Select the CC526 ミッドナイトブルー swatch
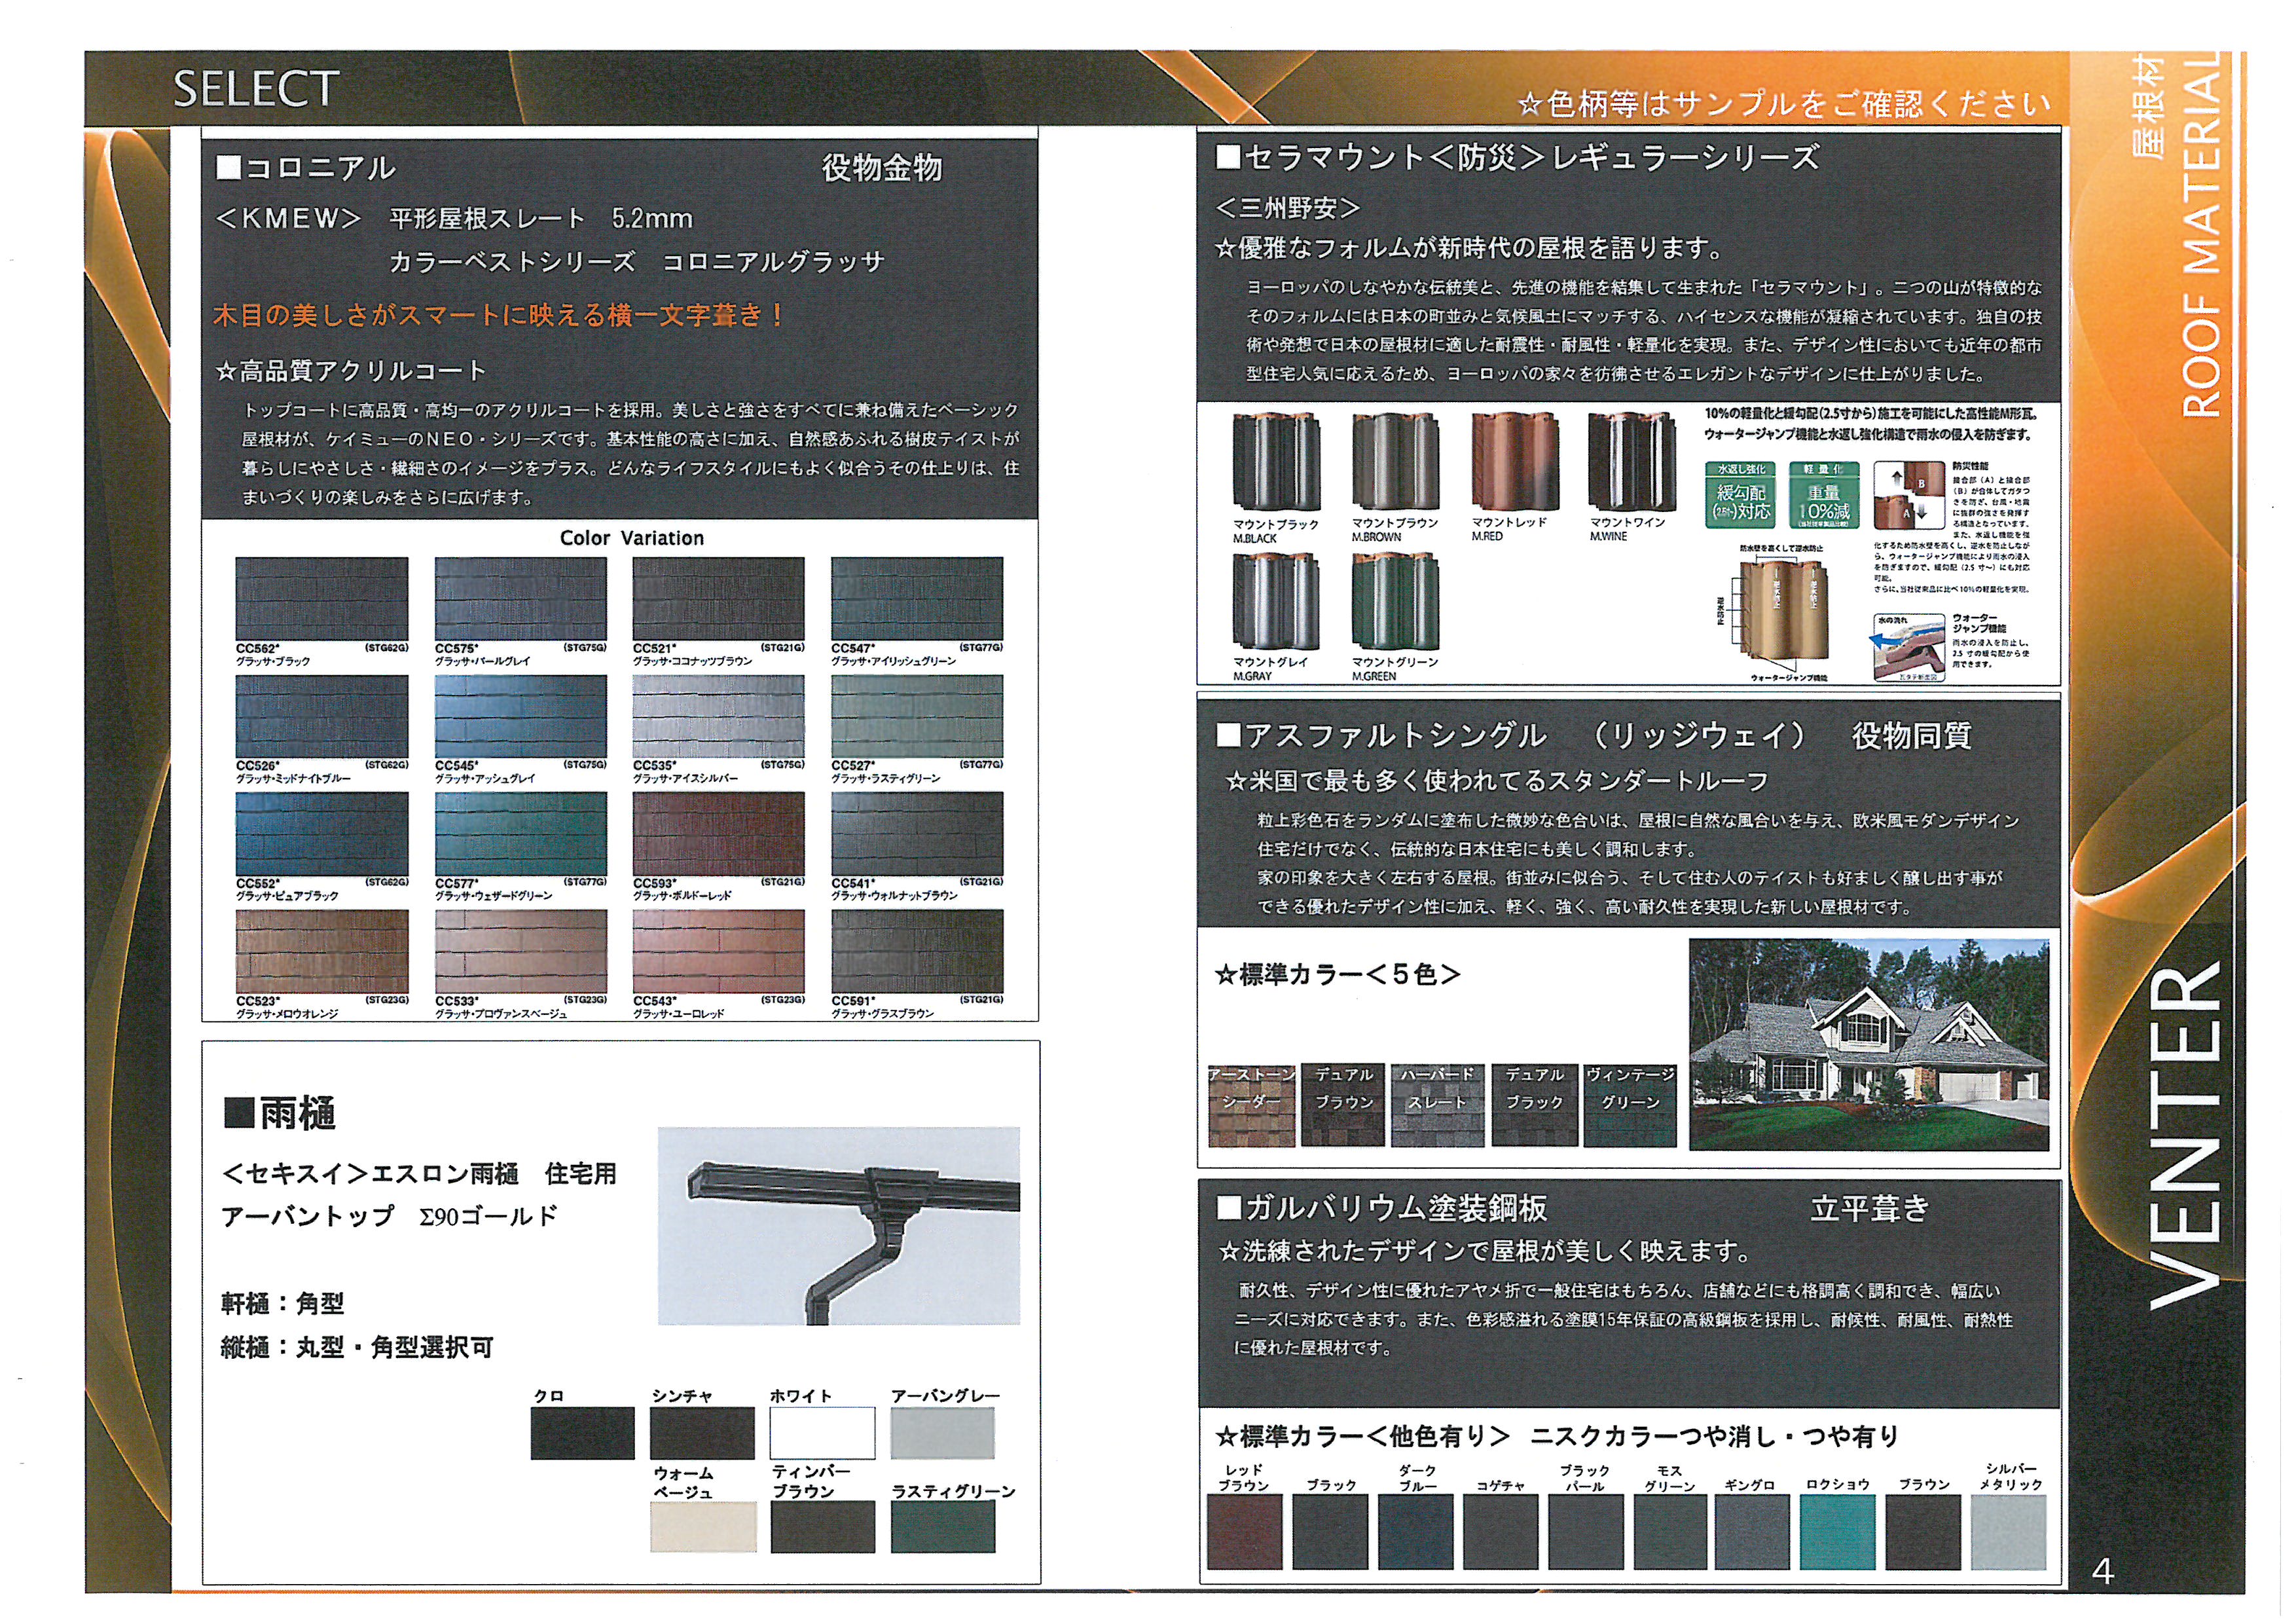The width and height of the screenshot is (2296, 1624). point(321,716)
